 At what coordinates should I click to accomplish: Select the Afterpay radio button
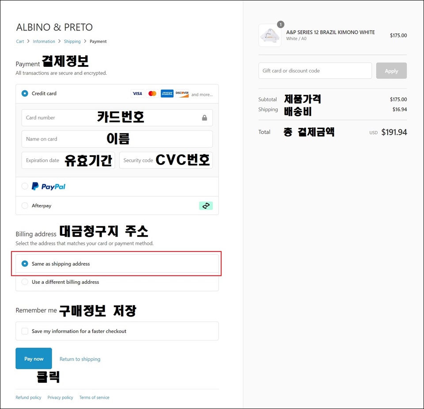click(x=25, y=206)
